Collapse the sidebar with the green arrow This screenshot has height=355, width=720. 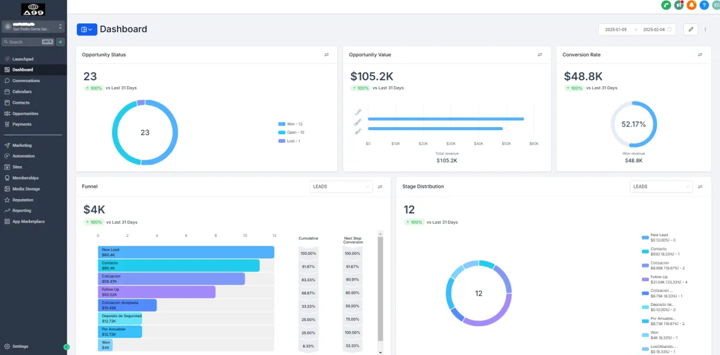pyautogui.click(x=67, y=347)
